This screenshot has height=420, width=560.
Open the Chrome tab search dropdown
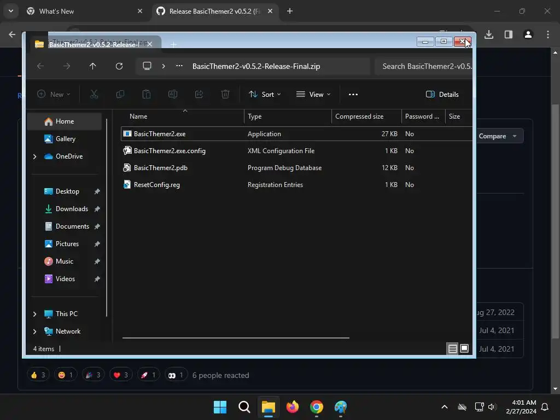tap(11, 11)
